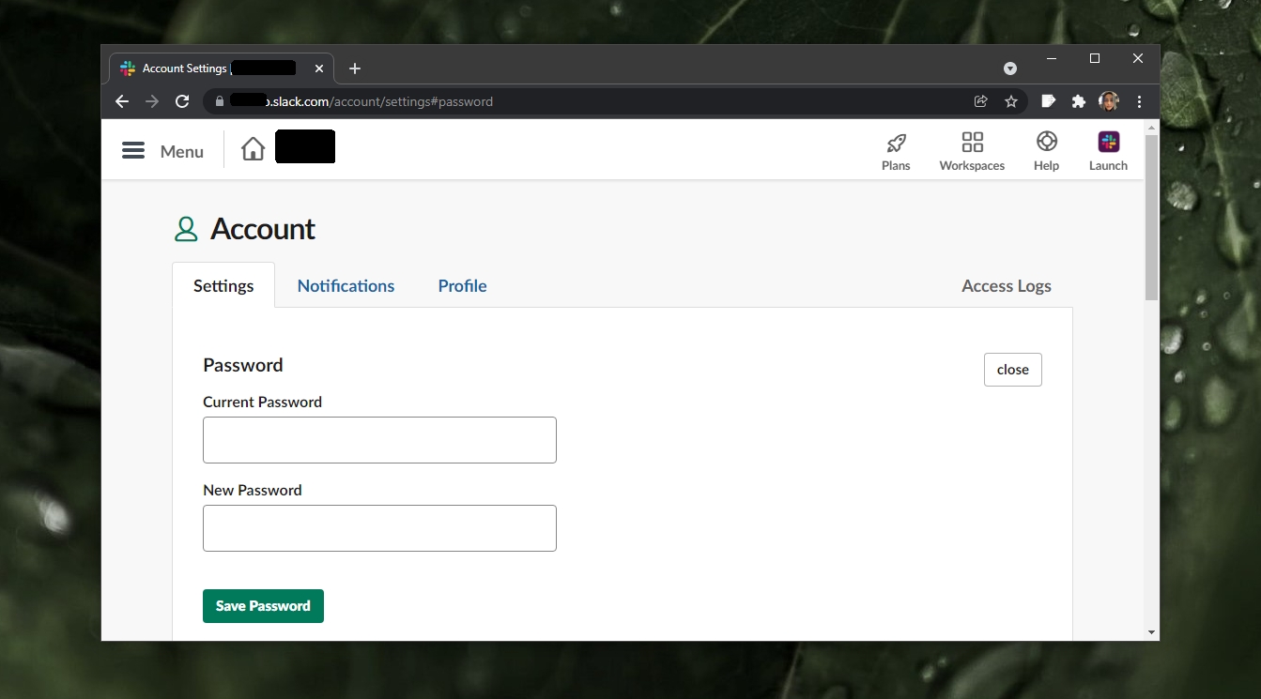Go to workspace home icon
Viewport: 1261px width, 699px height.
pos(253,149)
